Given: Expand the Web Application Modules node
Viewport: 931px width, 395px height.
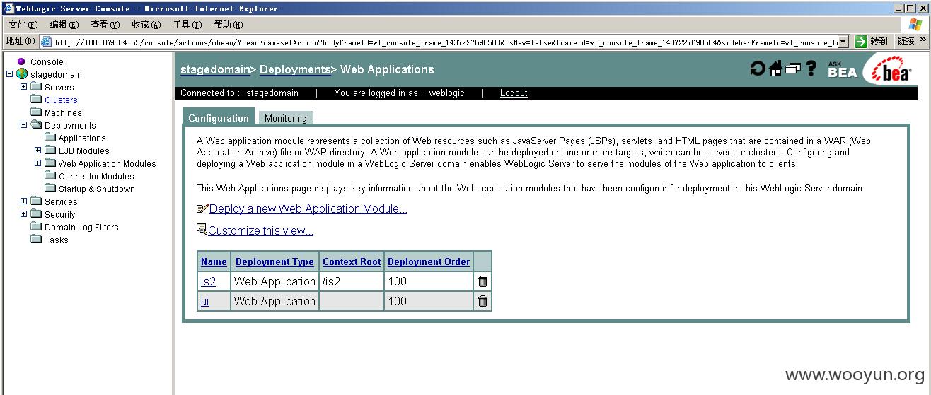Looking at the screenshot, I should click(x=37, y=163).
